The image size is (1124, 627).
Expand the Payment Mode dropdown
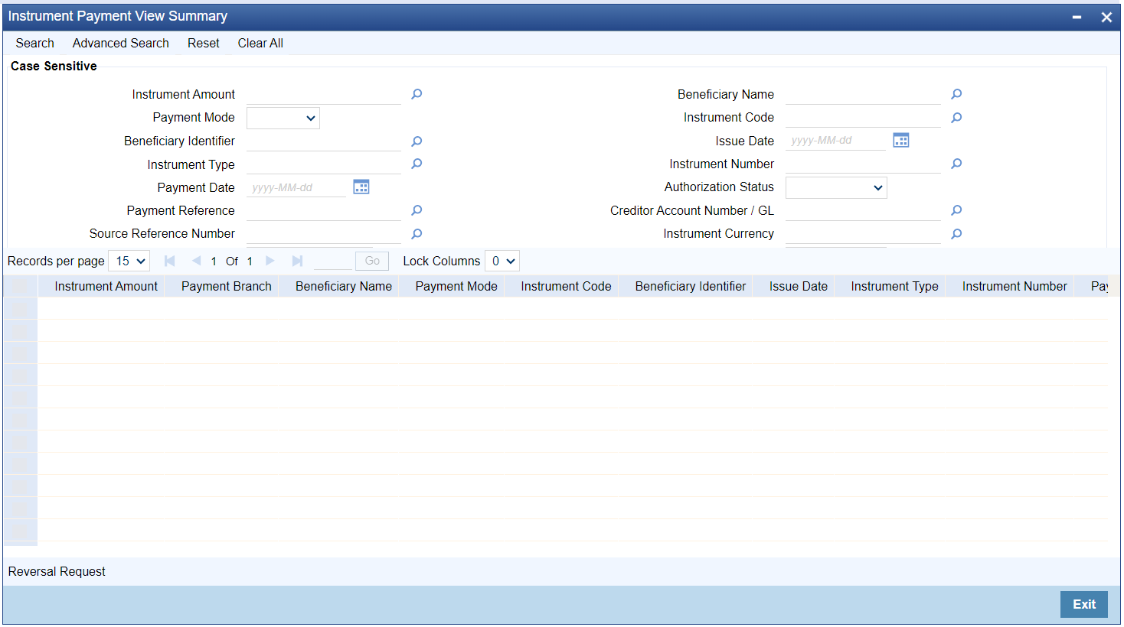(x=283, y=118)
